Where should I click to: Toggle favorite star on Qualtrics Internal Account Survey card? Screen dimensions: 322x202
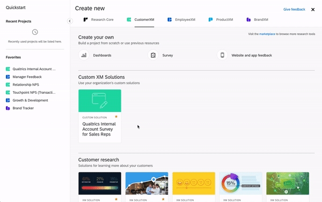[x=116, y=117]
